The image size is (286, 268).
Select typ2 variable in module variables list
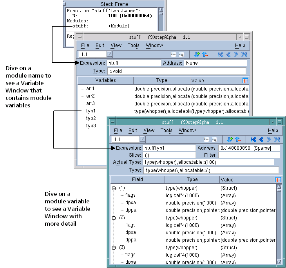91,118
